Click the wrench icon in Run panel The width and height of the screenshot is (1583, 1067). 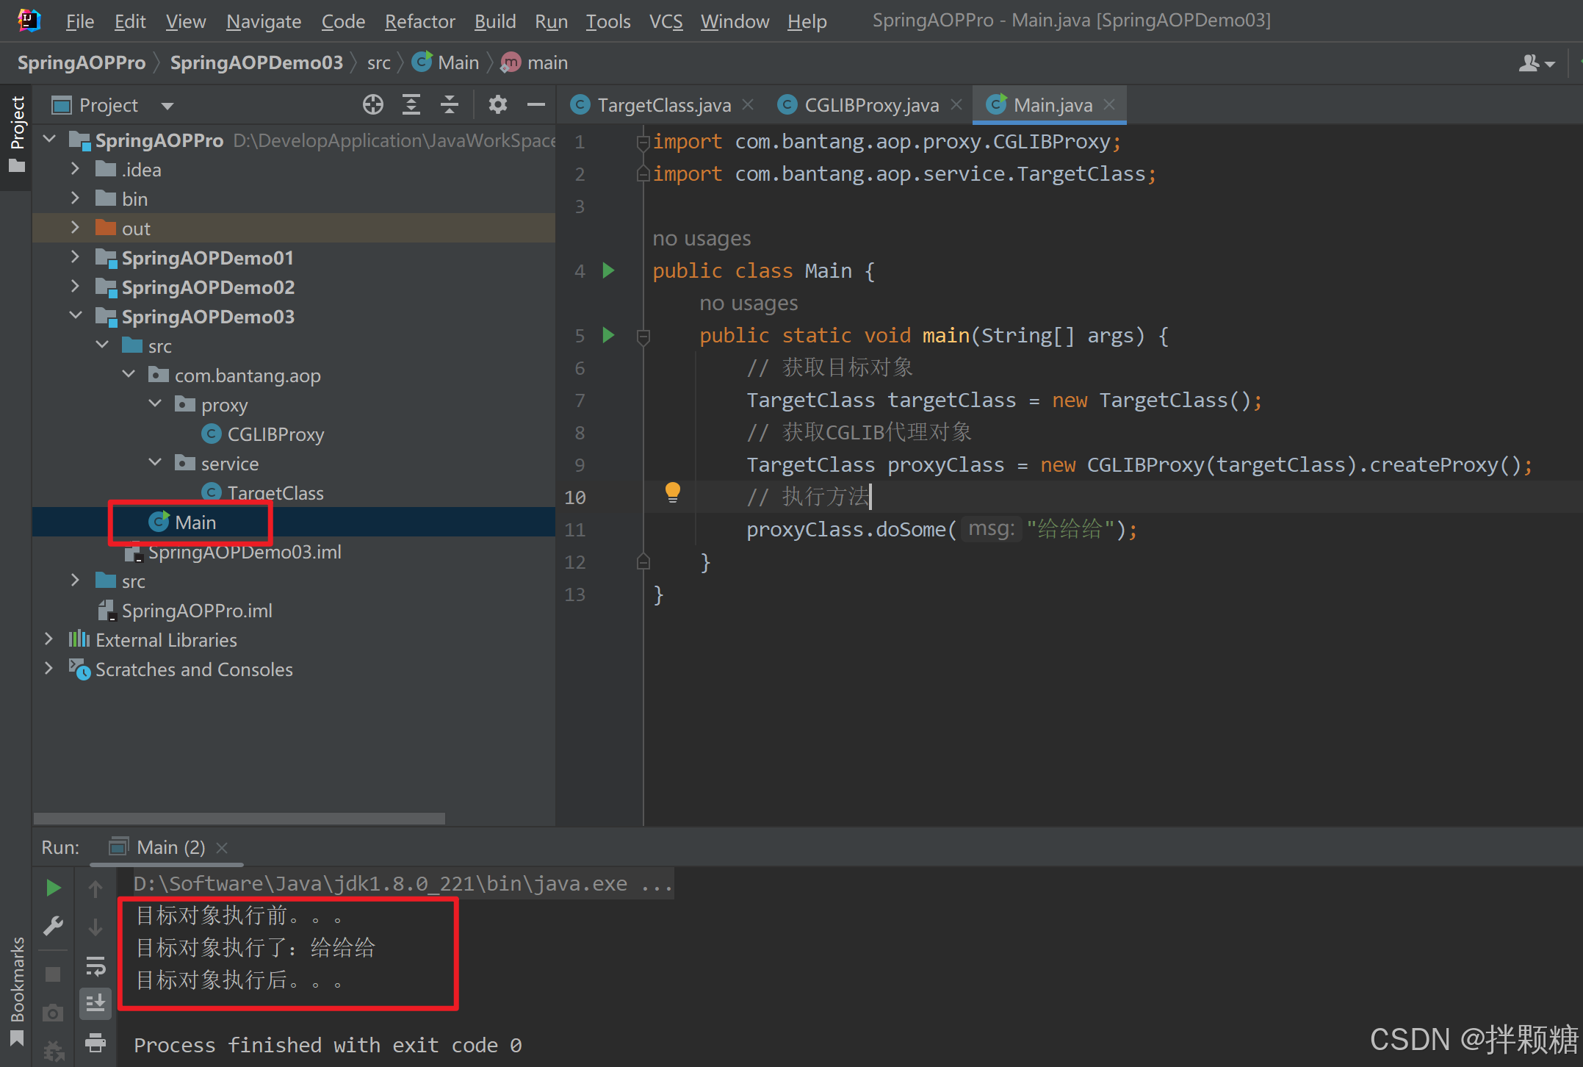53,926
